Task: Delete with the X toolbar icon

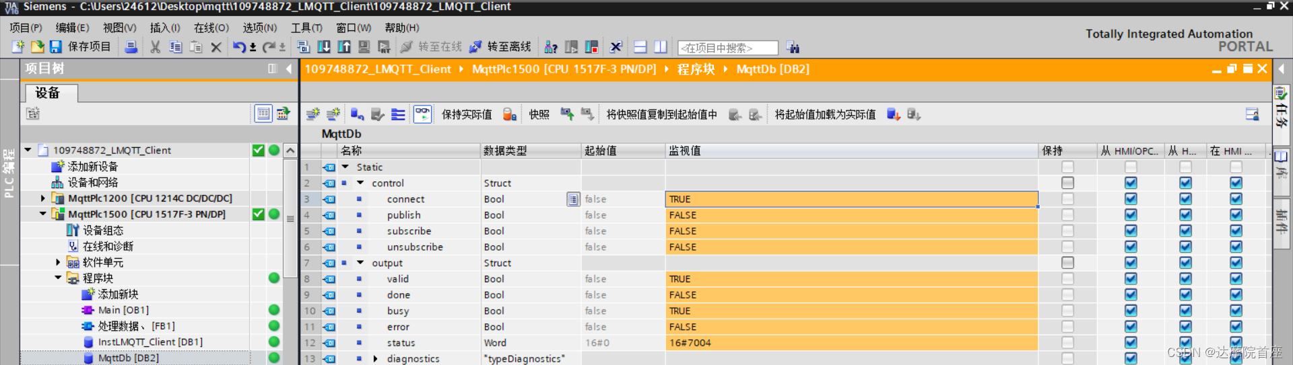Action: coord(216,47)
